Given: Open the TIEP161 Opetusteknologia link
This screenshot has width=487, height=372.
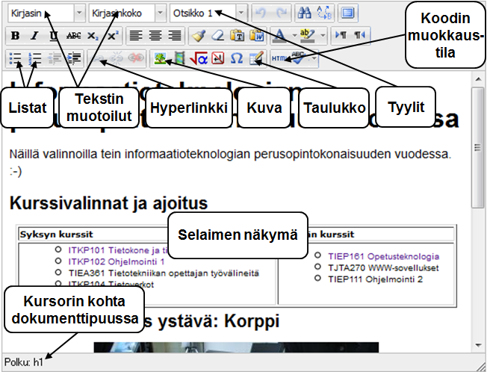Looking at the screenshot, I should tap(384, 256).
